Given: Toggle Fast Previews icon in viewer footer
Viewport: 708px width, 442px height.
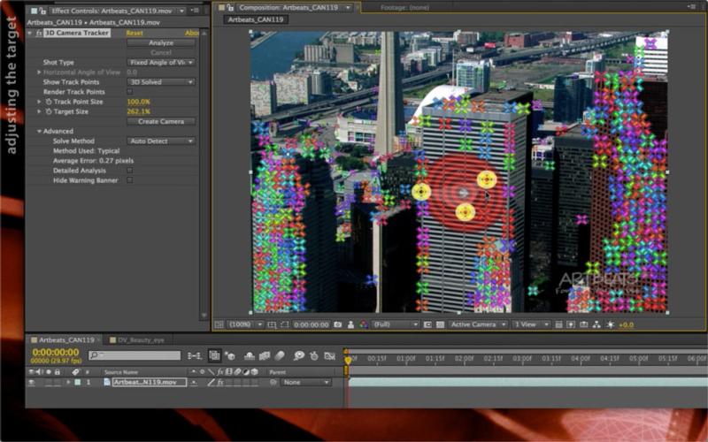Looking at the screenshot, I should click(571, 324).
